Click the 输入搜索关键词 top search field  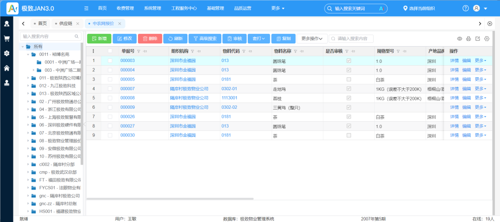tap(356, 9)
